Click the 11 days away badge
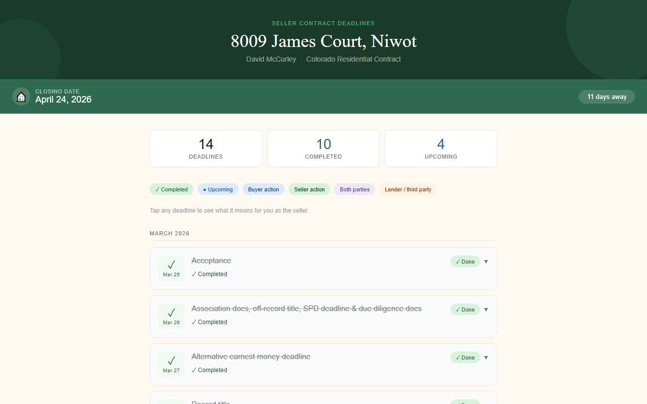 tap(607, 96)
